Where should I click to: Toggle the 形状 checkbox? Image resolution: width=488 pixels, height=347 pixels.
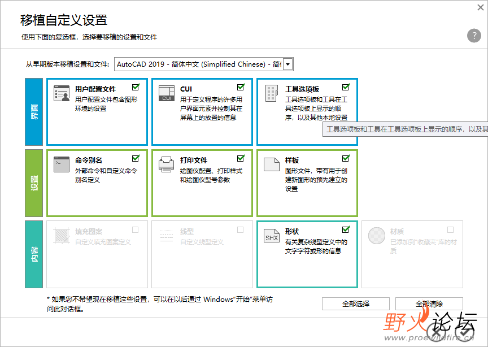point(346,230)
